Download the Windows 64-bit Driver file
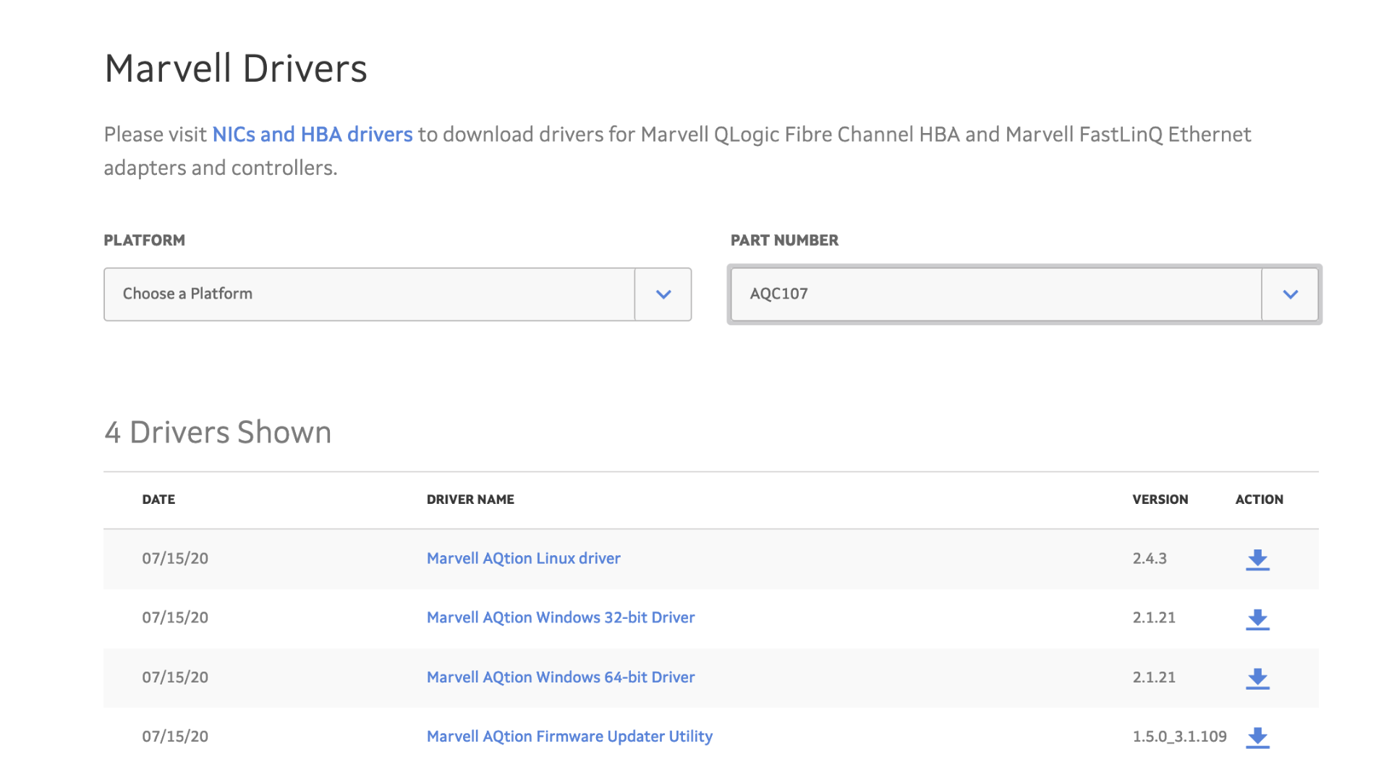Image resolution: width=1389 pixels, height=775 pixels. pyautogui.click(x=1257, y=678)
